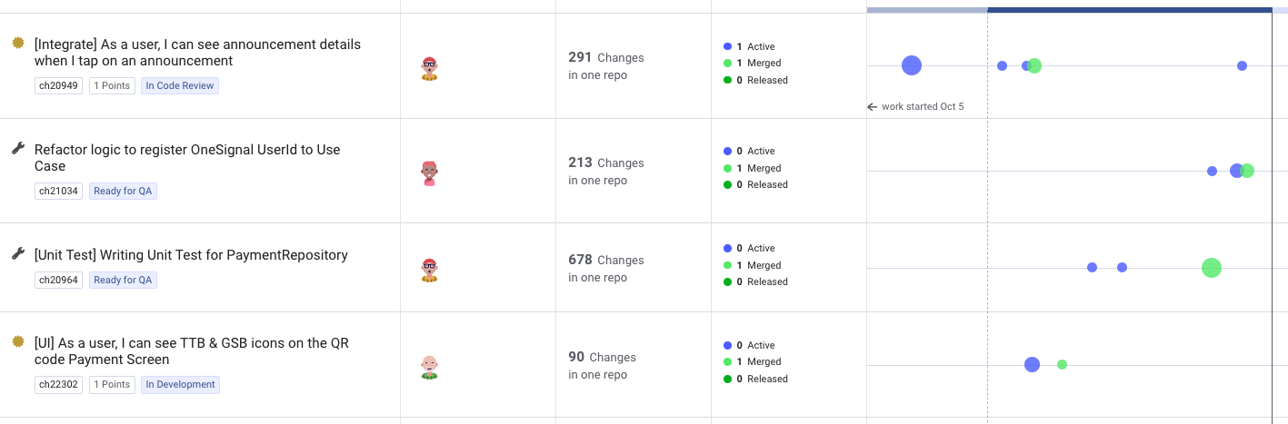Click the ch21034 story ID tag
The width and height of the screenshot is (1288, 424).
coord(59,192)
